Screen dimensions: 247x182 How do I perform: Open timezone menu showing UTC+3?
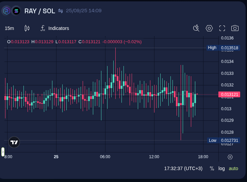[x=183, y=168]
